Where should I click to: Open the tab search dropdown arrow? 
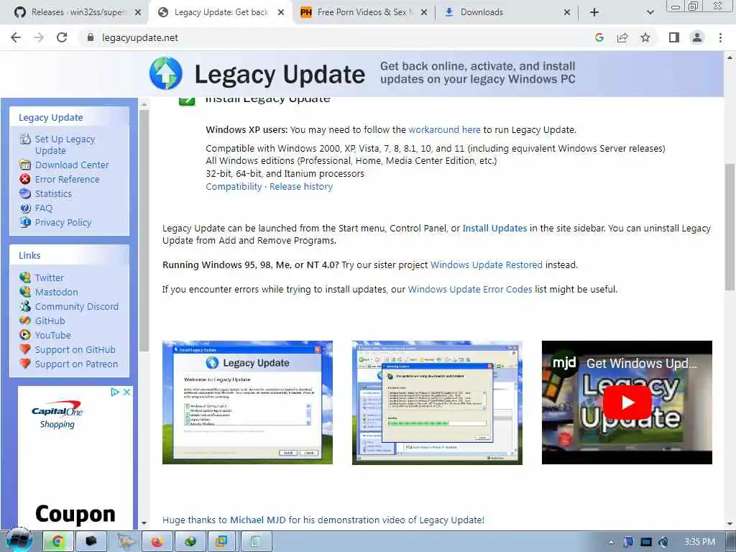click(x=650, y=12)
